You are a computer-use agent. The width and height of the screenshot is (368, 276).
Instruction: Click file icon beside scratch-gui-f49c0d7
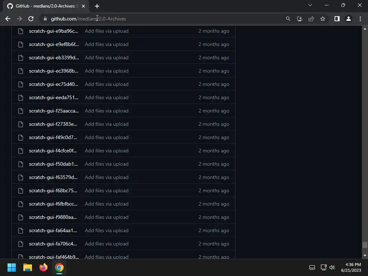pos(20,138)
